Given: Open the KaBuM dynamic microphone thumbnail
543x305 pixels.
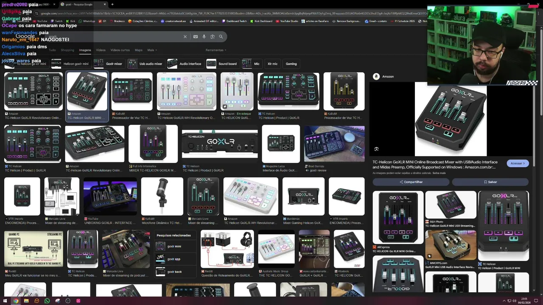Looking at the screenshot, I should pos(162,197).
